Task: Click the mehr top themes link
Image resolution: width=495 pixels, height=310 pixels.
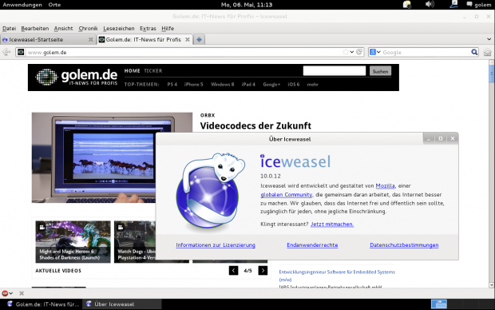Action: tap(312, 85)
